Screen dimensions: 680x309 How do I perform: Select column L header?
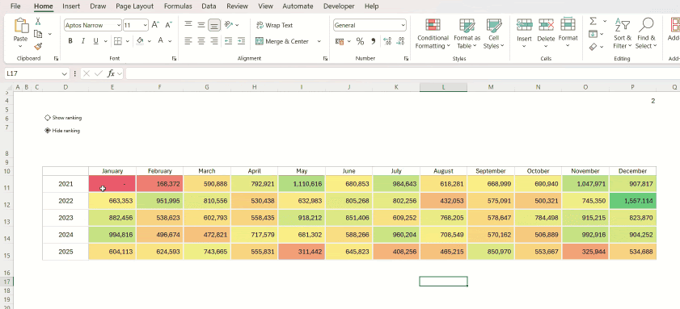(x=443, y=87)
